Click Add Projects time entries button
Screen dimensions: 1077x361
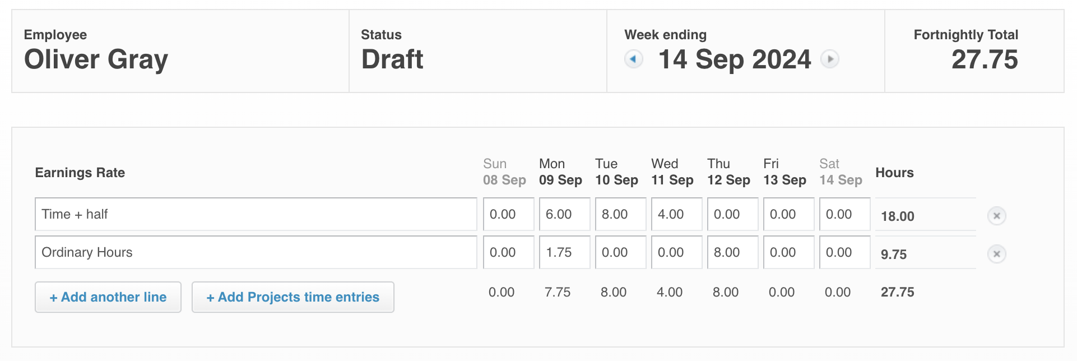293,297
